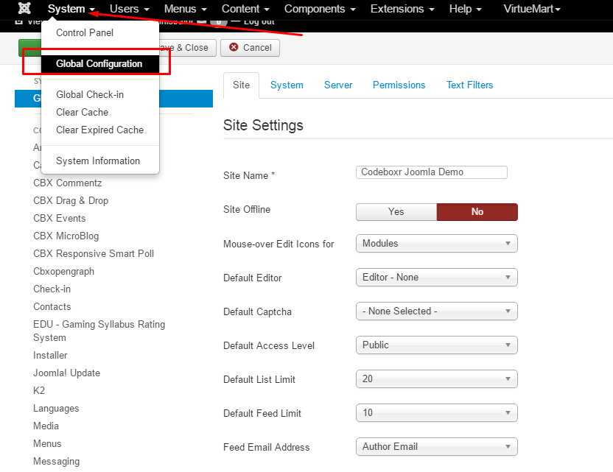This screenshot has width=613, height=472.
Task: Expand the Default List Limit dropdown
Action: pos(437,379)
